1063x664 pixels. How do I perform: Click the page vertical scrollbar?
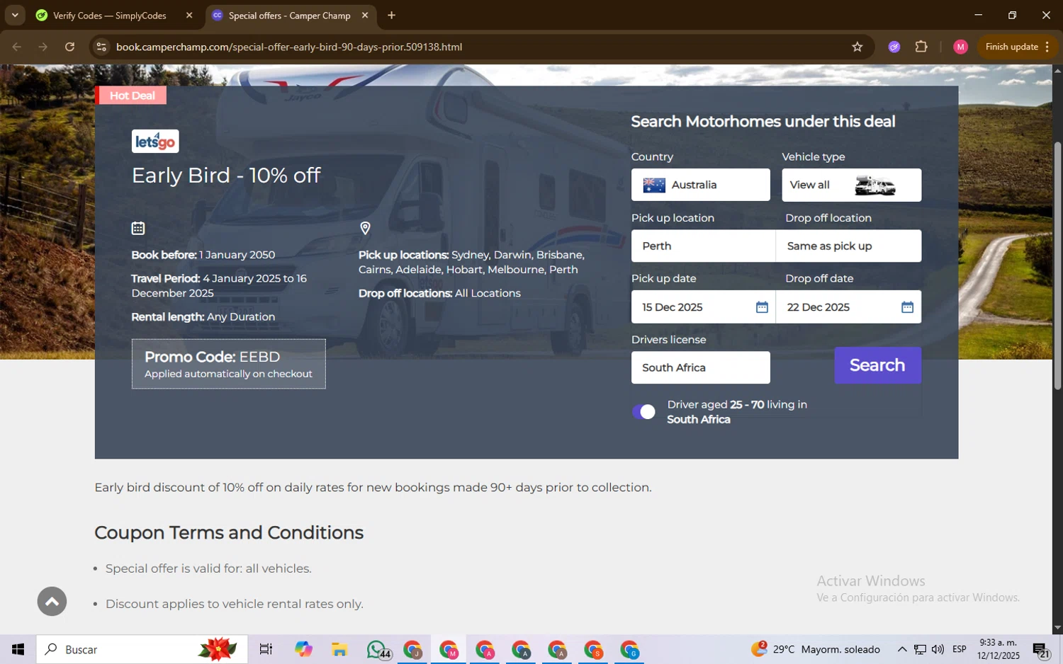tap(1057, 265)
